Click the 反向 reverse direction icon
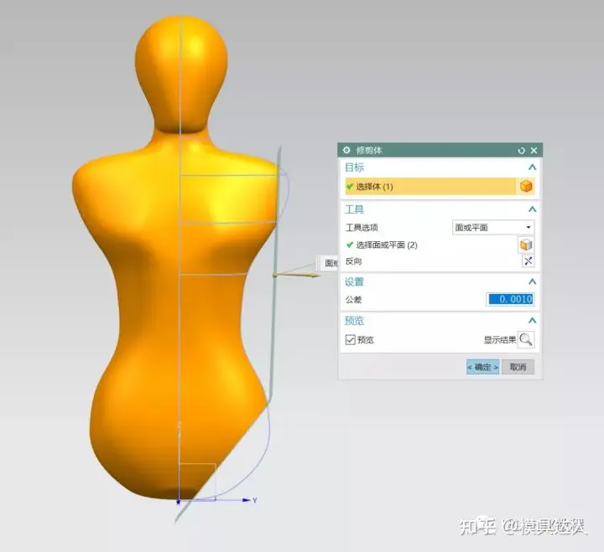 pyautogui.click(x=528, y=261)
